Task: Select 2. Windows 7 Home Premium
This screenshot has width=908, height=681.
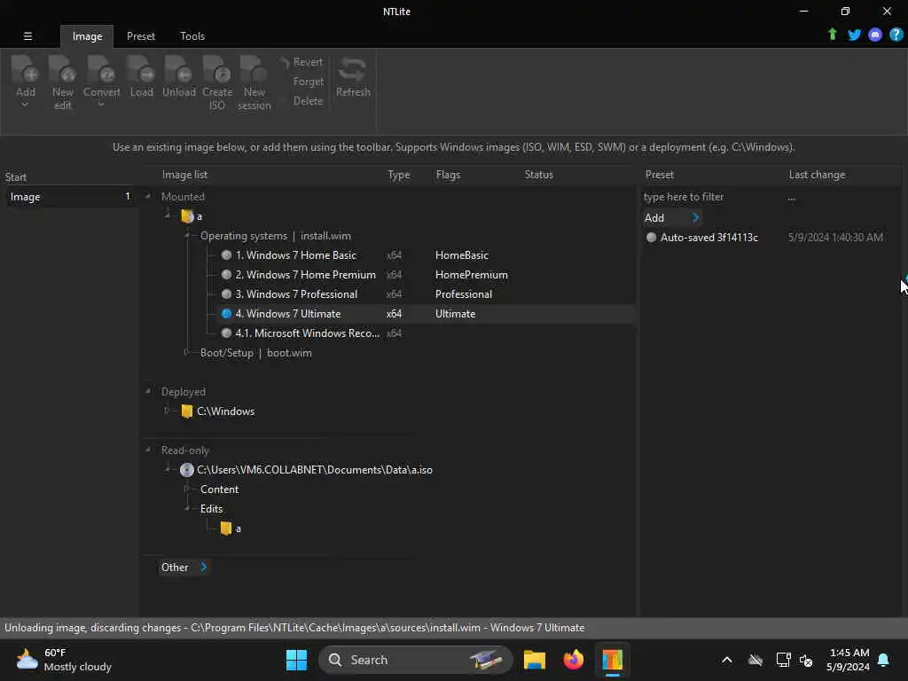Action: (x=305, y=275)
